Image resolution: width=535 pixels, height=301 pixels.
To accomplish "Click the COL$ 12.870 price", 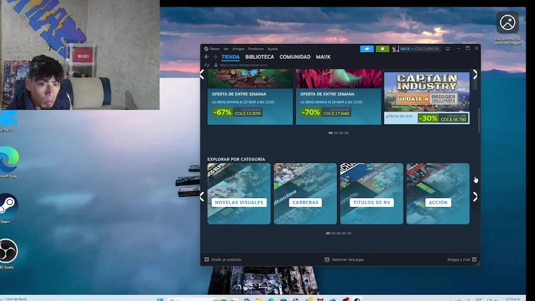I will click(x=247, y=113).
